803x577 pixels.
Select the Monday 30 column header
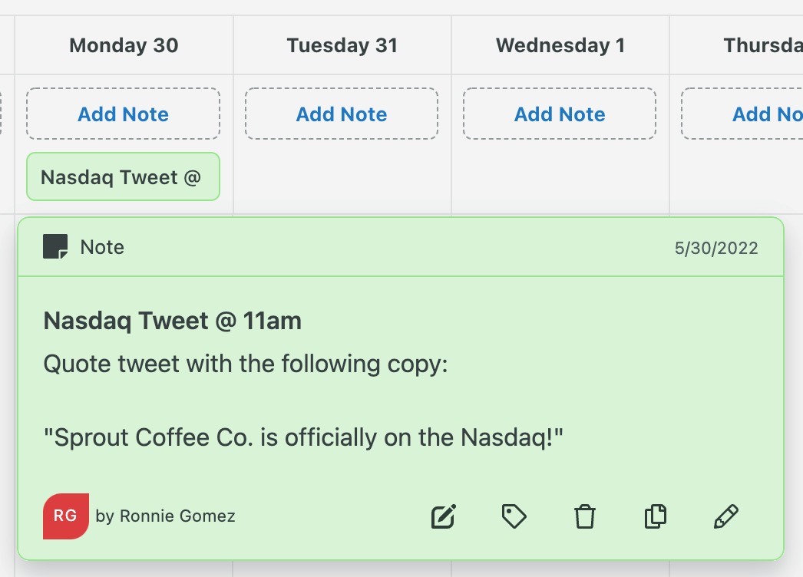click(124, 46)
